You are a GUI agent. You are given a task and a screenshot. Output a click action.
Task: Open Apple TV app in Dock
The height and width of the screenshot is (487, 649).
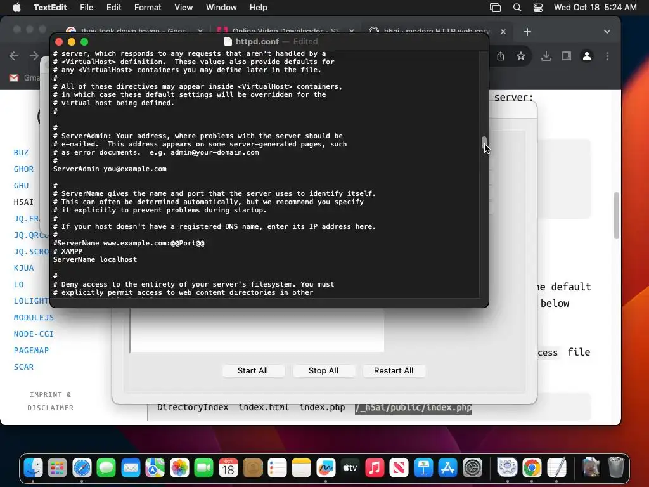click(x=350, y=468)
